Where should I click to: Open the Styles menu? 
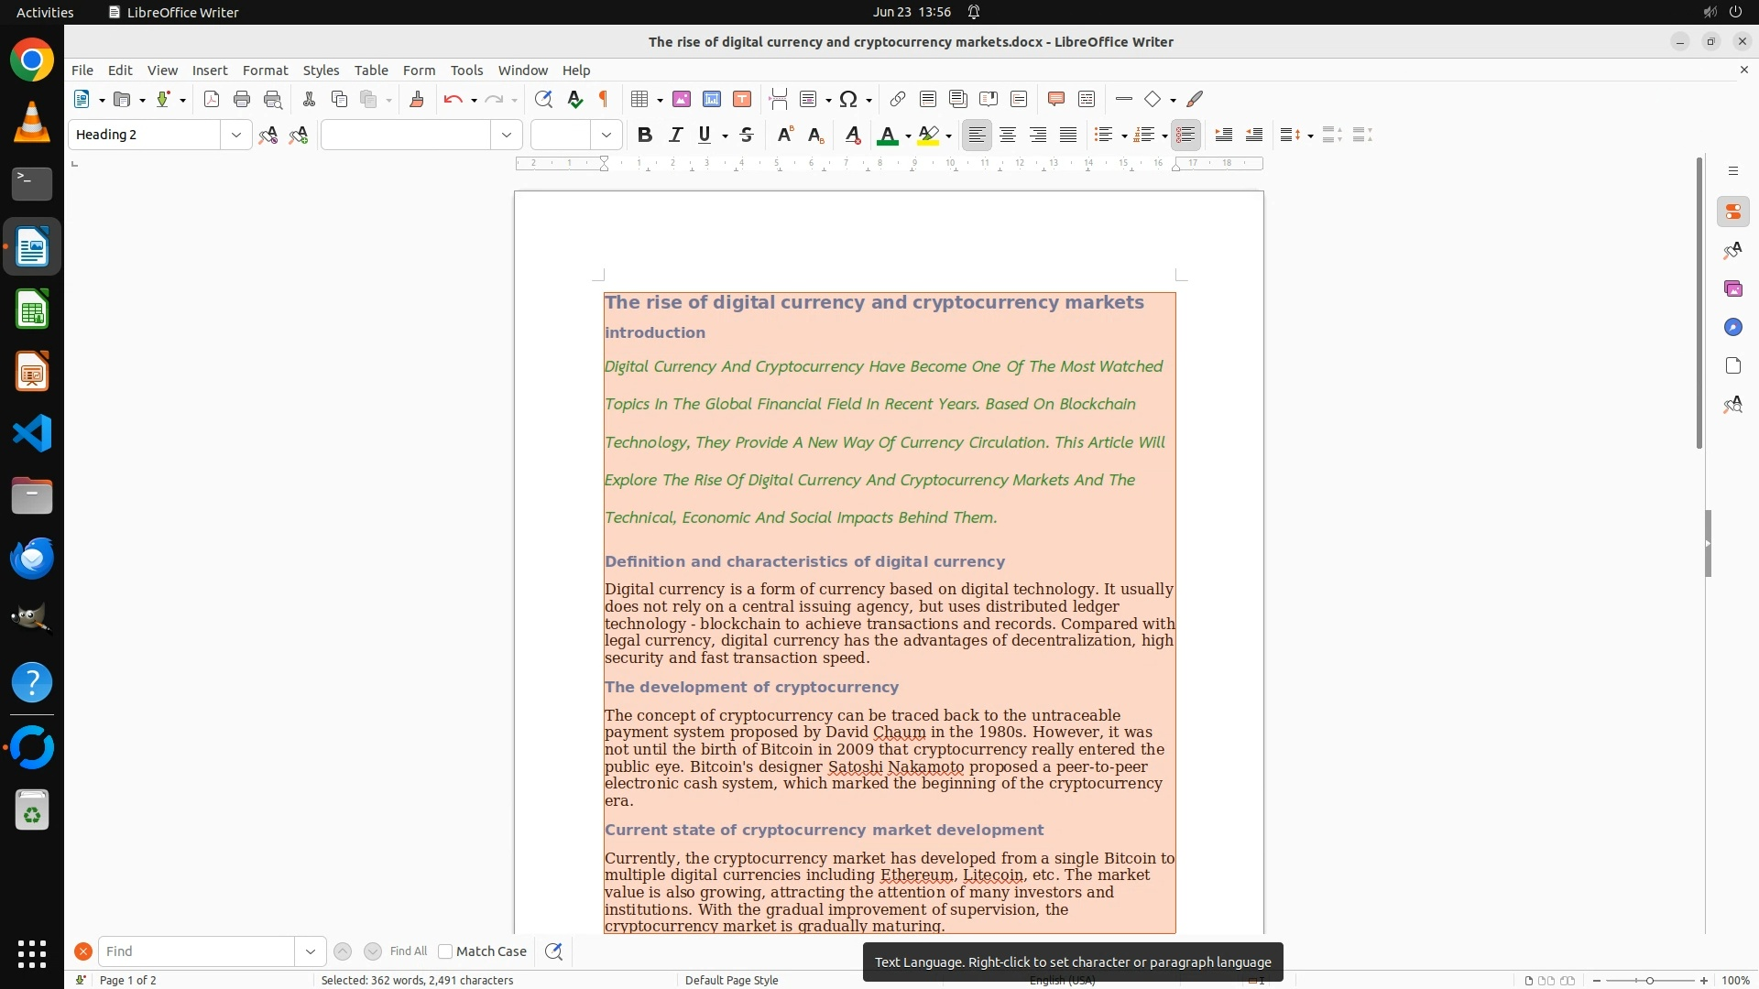click(321, 71)
